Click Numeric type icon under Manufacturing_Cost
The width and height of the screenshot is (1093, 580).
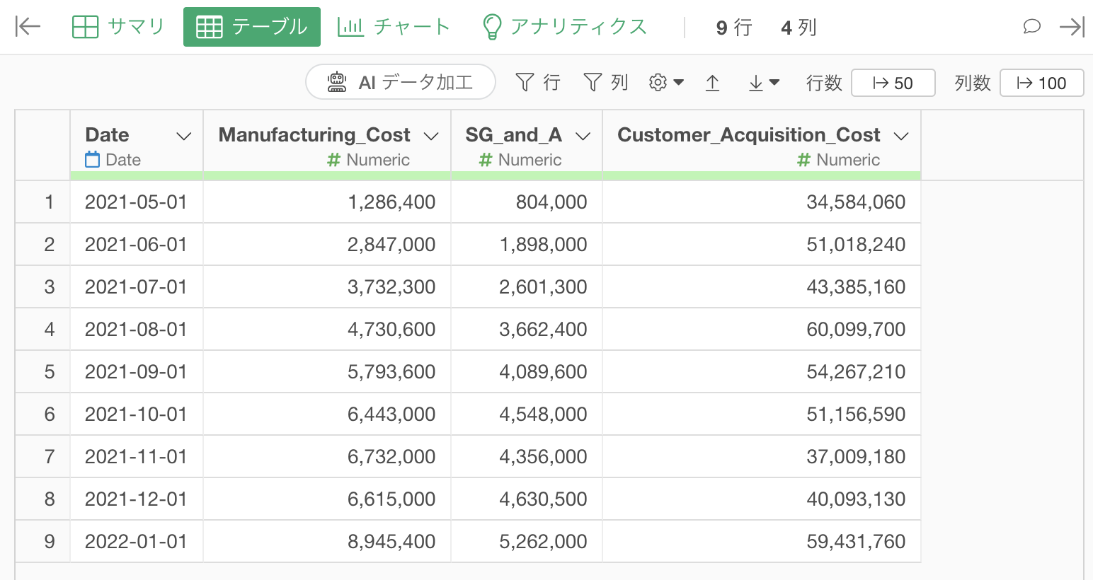[334, 161]
